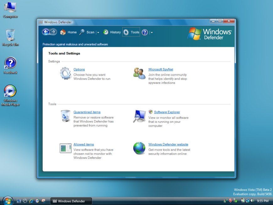
Task: Launch Media Player from quick launch
Action: tap(37, 201)
